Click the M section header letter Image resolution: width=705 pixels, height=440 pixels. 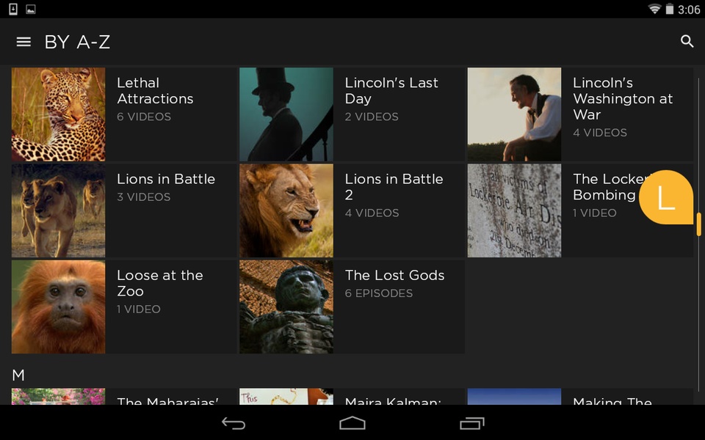(18, 375)
